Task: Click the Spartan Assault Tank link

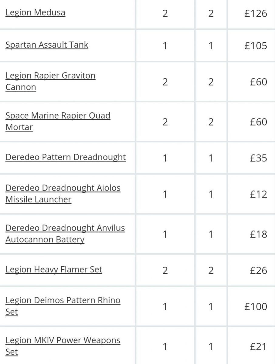Action: coord(47,45)
